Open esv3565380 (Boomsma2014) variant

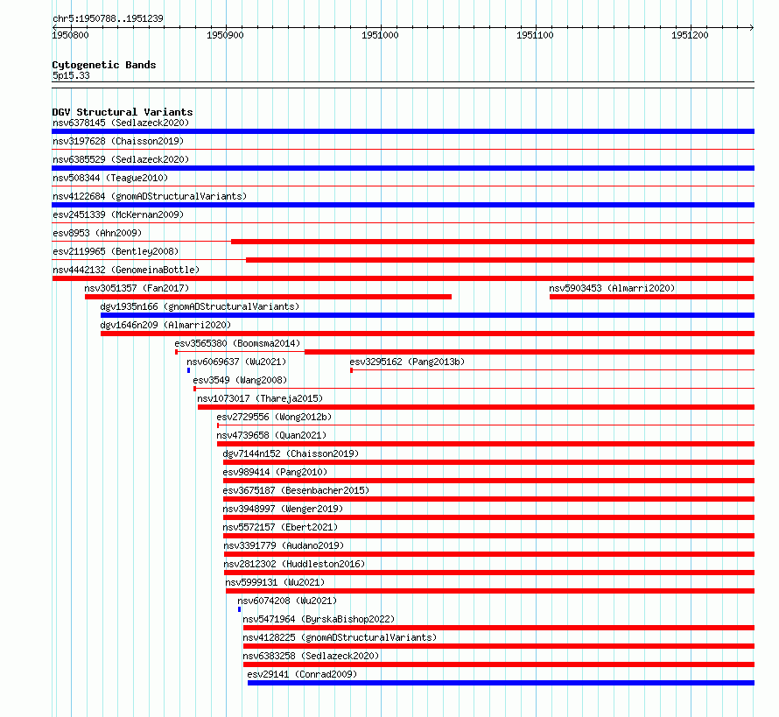237,343
